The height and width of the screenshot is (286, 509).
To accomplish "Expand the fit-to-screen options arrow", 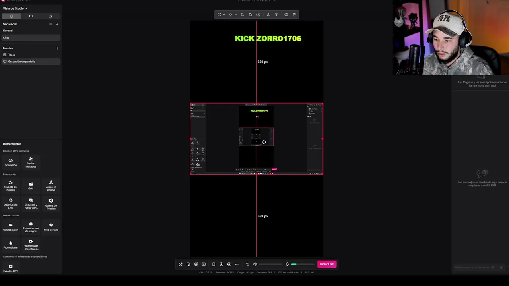I will point(224,15).
